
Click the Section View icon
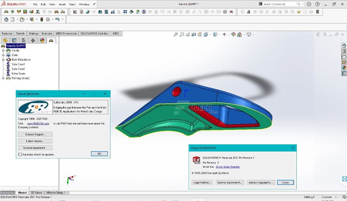click(x=194, y=34)
